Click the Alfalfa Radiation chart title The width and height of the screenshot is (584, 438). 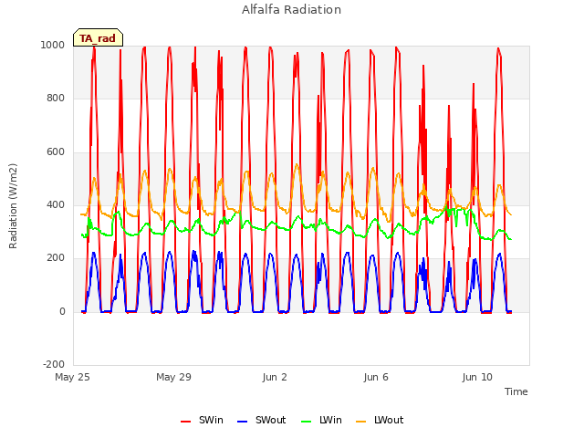point(292,9)
